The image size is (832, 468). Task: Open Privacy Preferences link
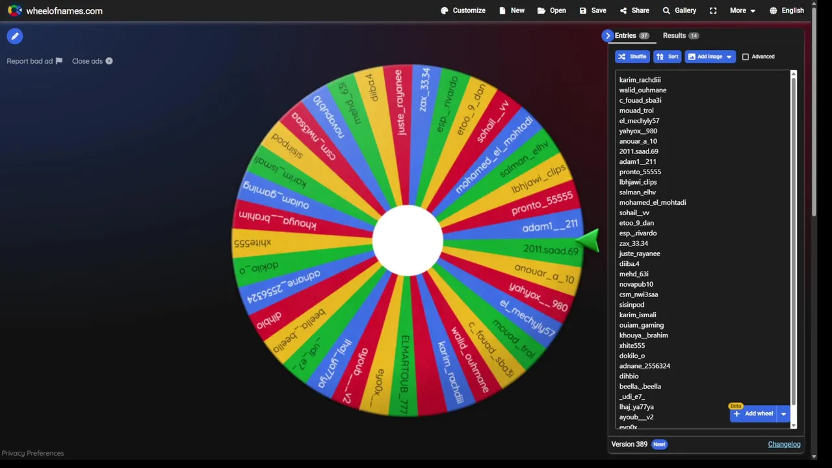32,453
